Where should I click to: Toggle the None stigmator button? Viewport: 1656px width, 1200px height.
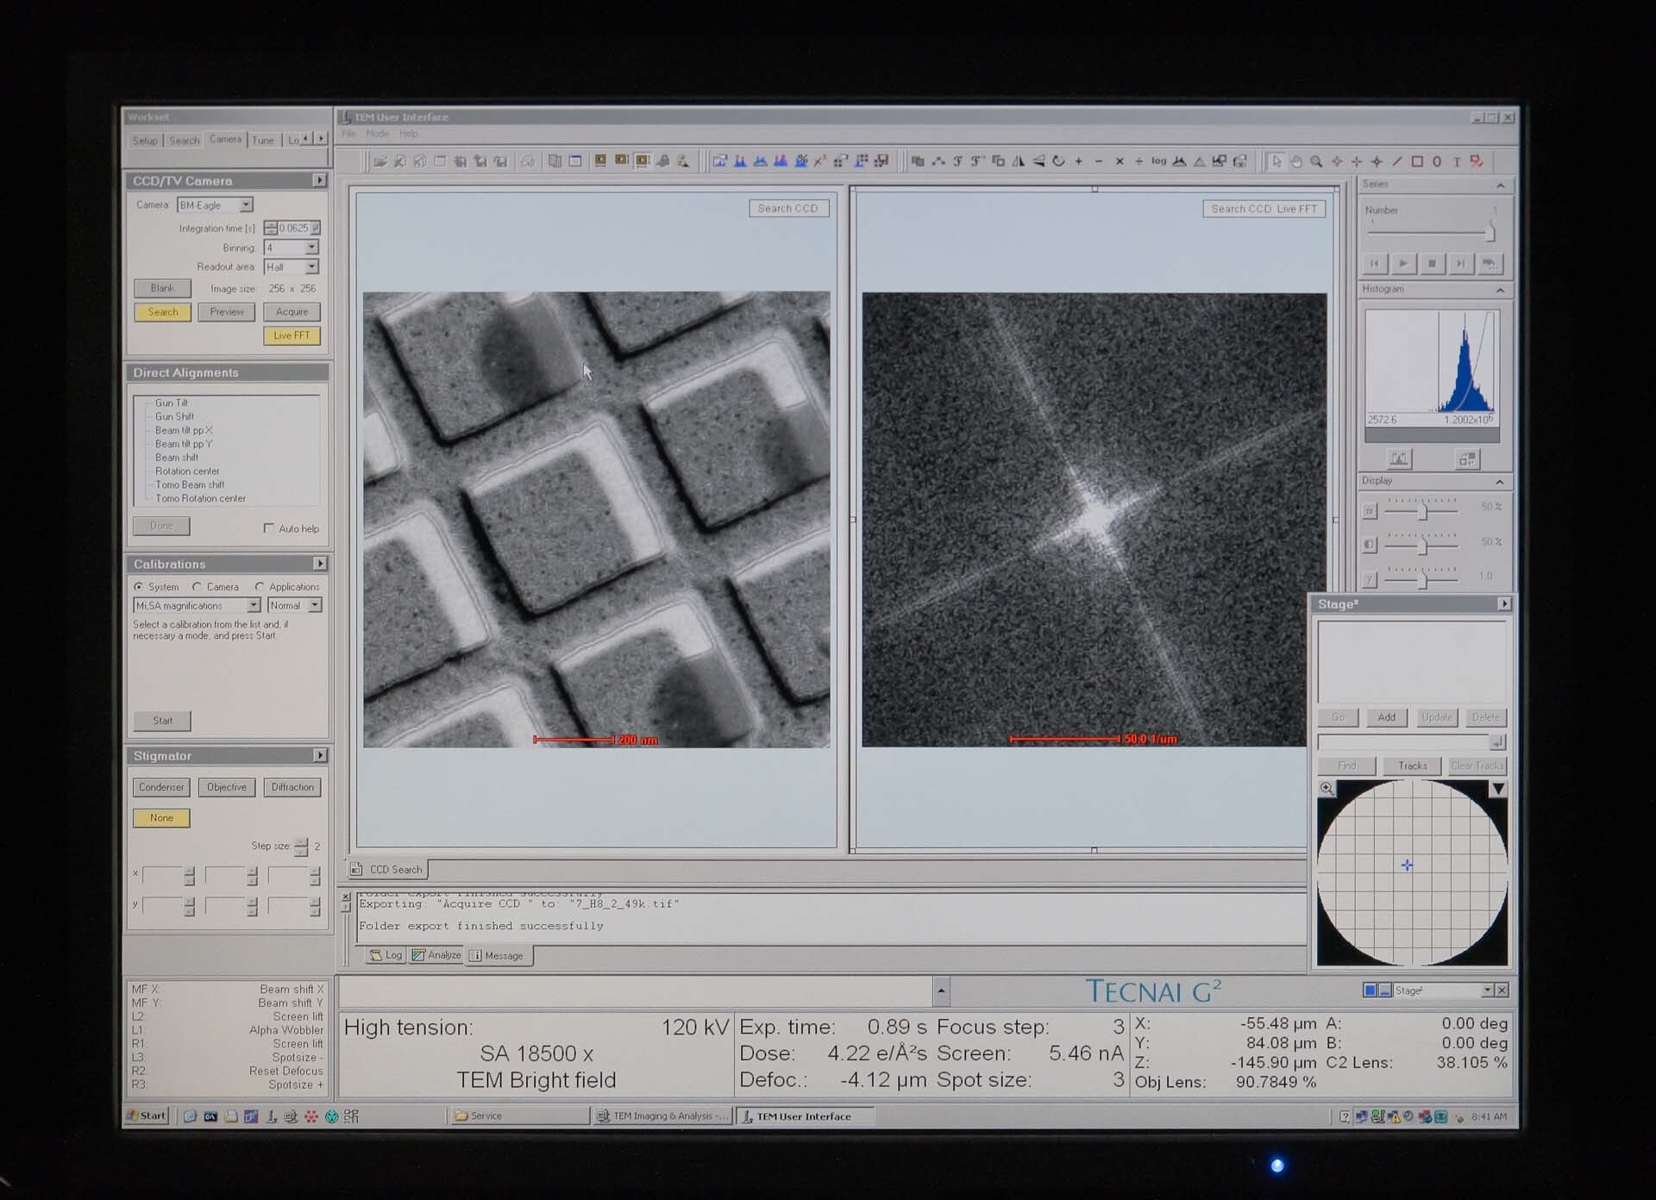point(161,817)
